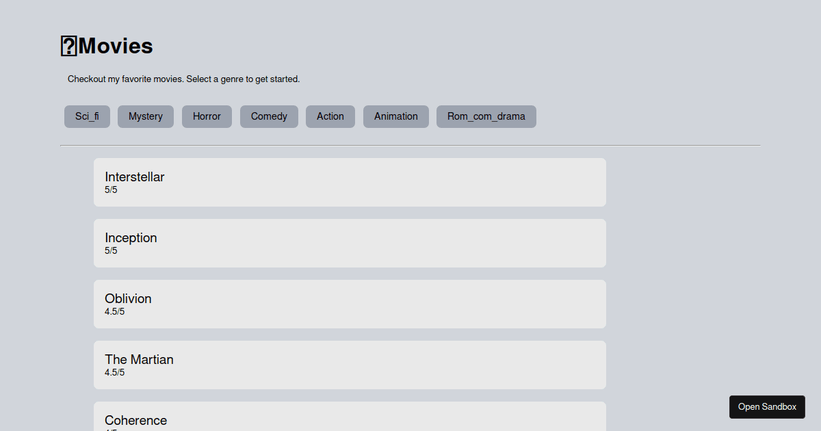The width and height of the screenshot is (821, 431).
Task: Pick the Animation genre
Action: 396,116
